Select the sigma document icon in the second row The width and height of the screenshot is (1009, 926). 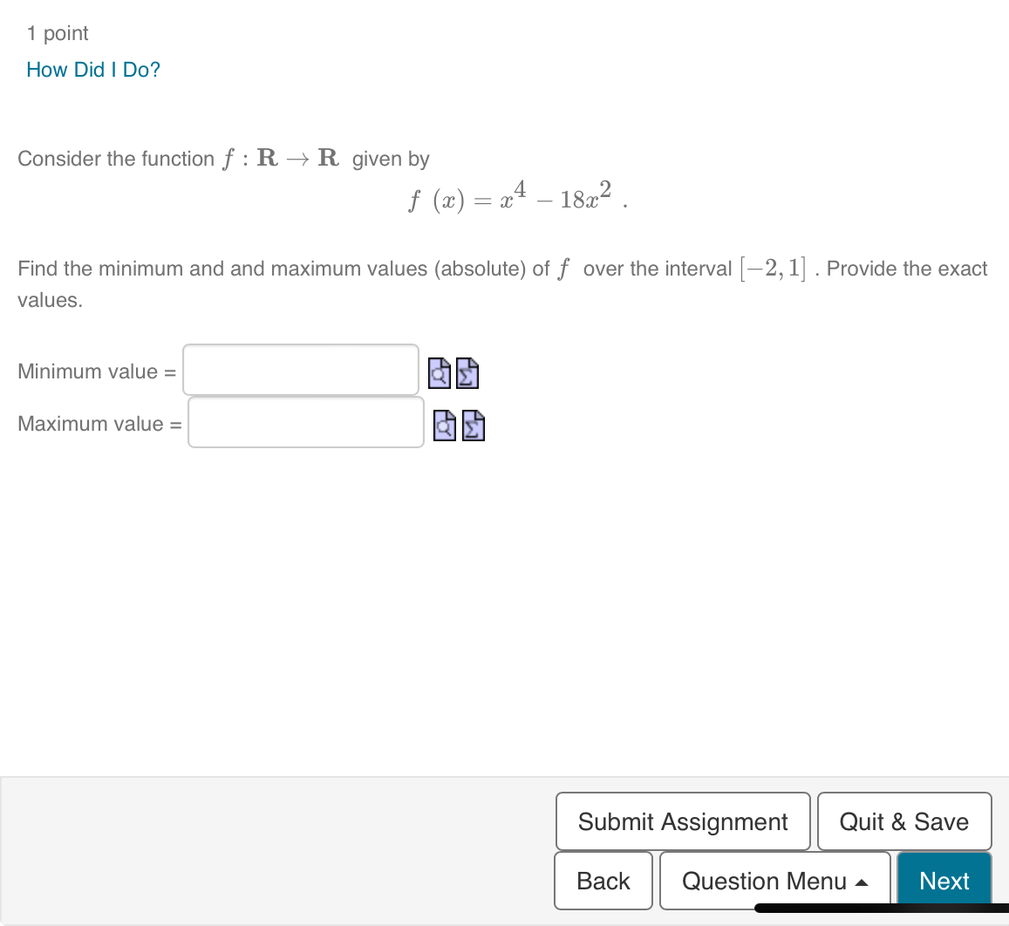[x=472, y=426]
